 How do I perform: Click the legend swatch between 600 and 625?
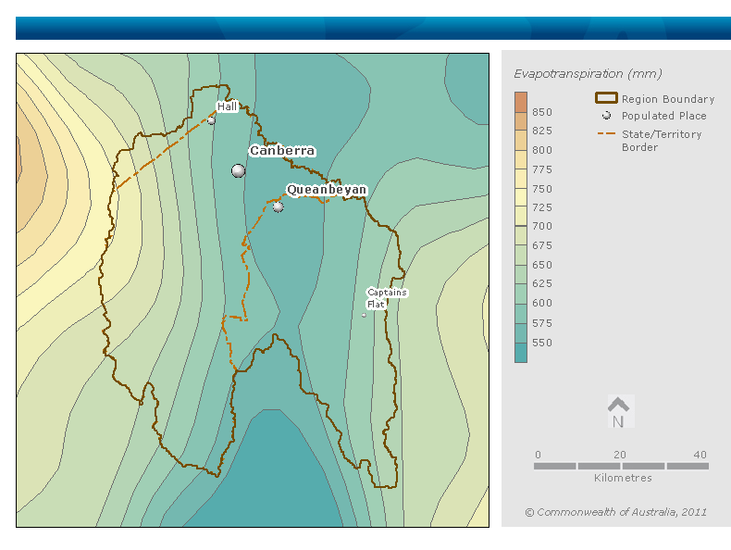521,294
